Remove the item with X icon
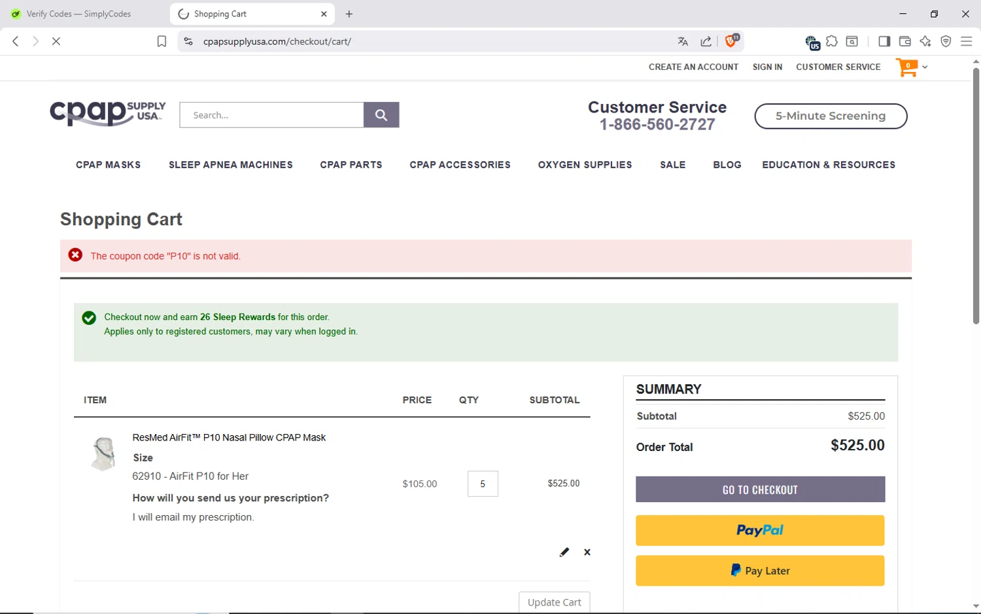The width and height of the screenshot is (981, 614). point(587,552)
